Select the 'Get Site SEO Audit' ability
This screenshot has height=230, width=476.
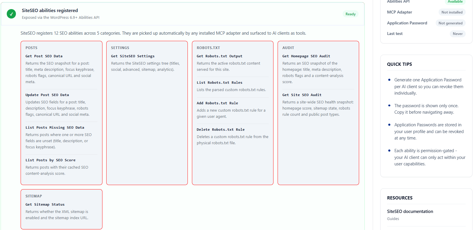[302, 95]
